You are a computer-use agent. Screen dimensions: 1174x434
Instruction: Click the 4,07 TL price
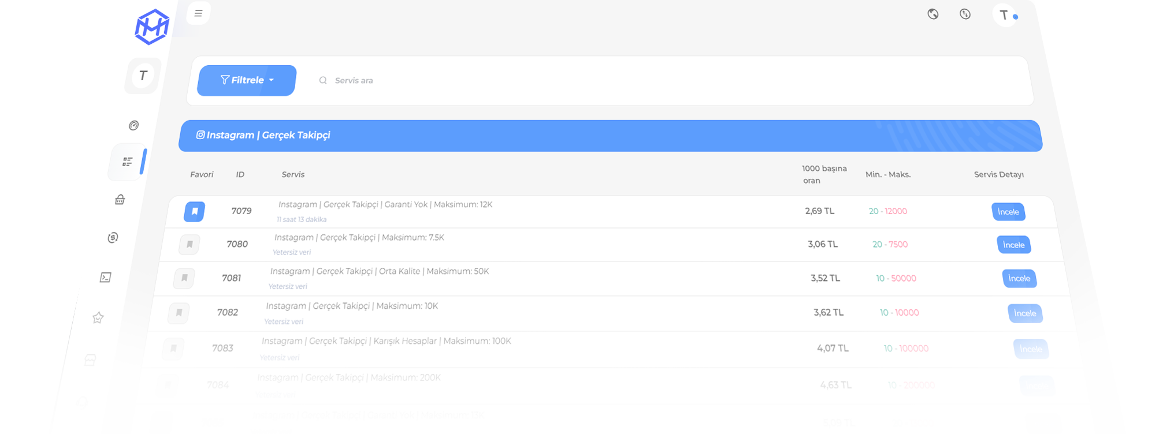pos(833,349)
